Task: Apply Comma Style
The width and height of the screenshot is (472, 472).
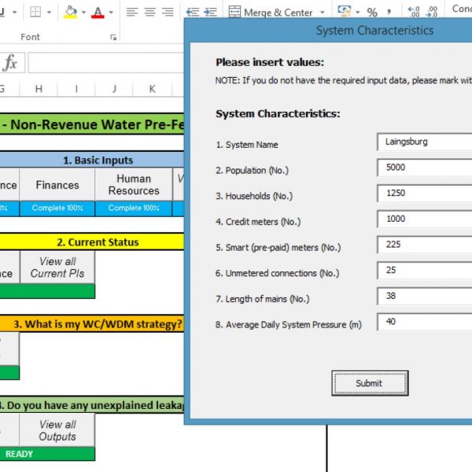Action: coord(389,13)
